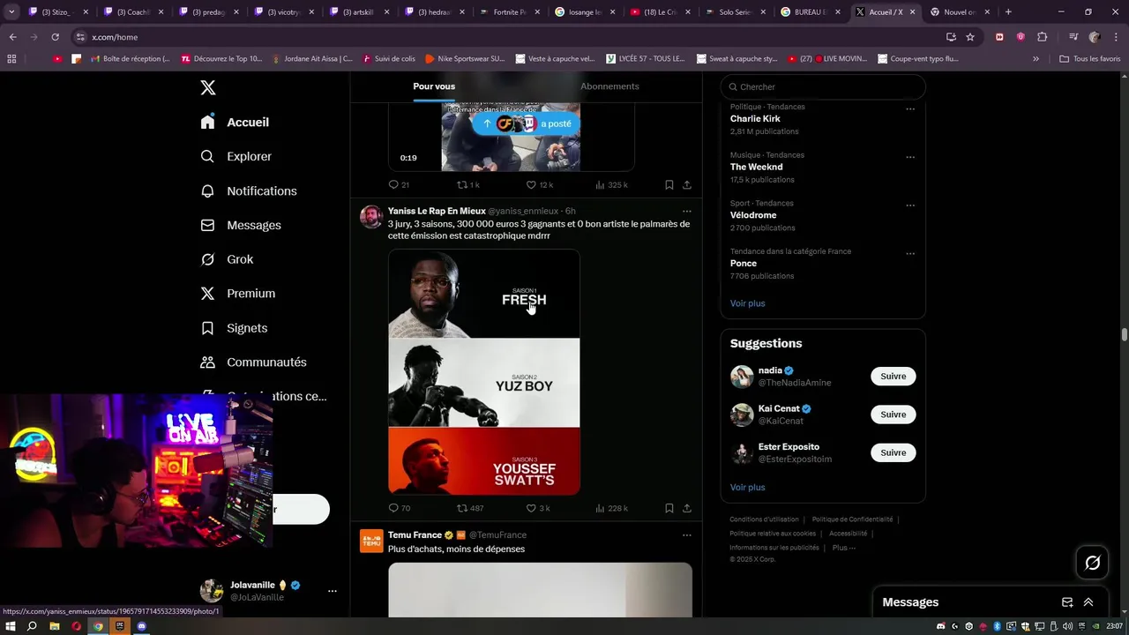Compose new message in Messages drawer
The image size is (1129, 635).
pos(1067,602)
